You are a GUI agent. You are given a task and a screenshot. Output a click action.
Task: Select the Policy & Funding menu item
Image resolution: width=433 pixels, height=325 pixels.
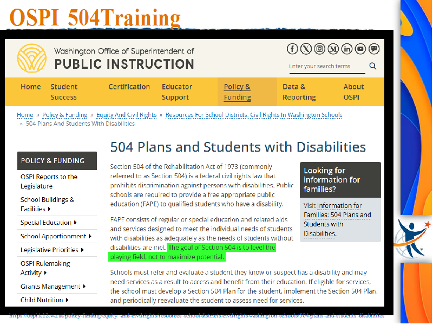(238, 92)
